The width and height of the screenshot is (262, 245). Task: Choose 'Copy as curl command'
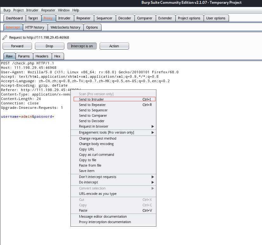[x=114, y=155]
